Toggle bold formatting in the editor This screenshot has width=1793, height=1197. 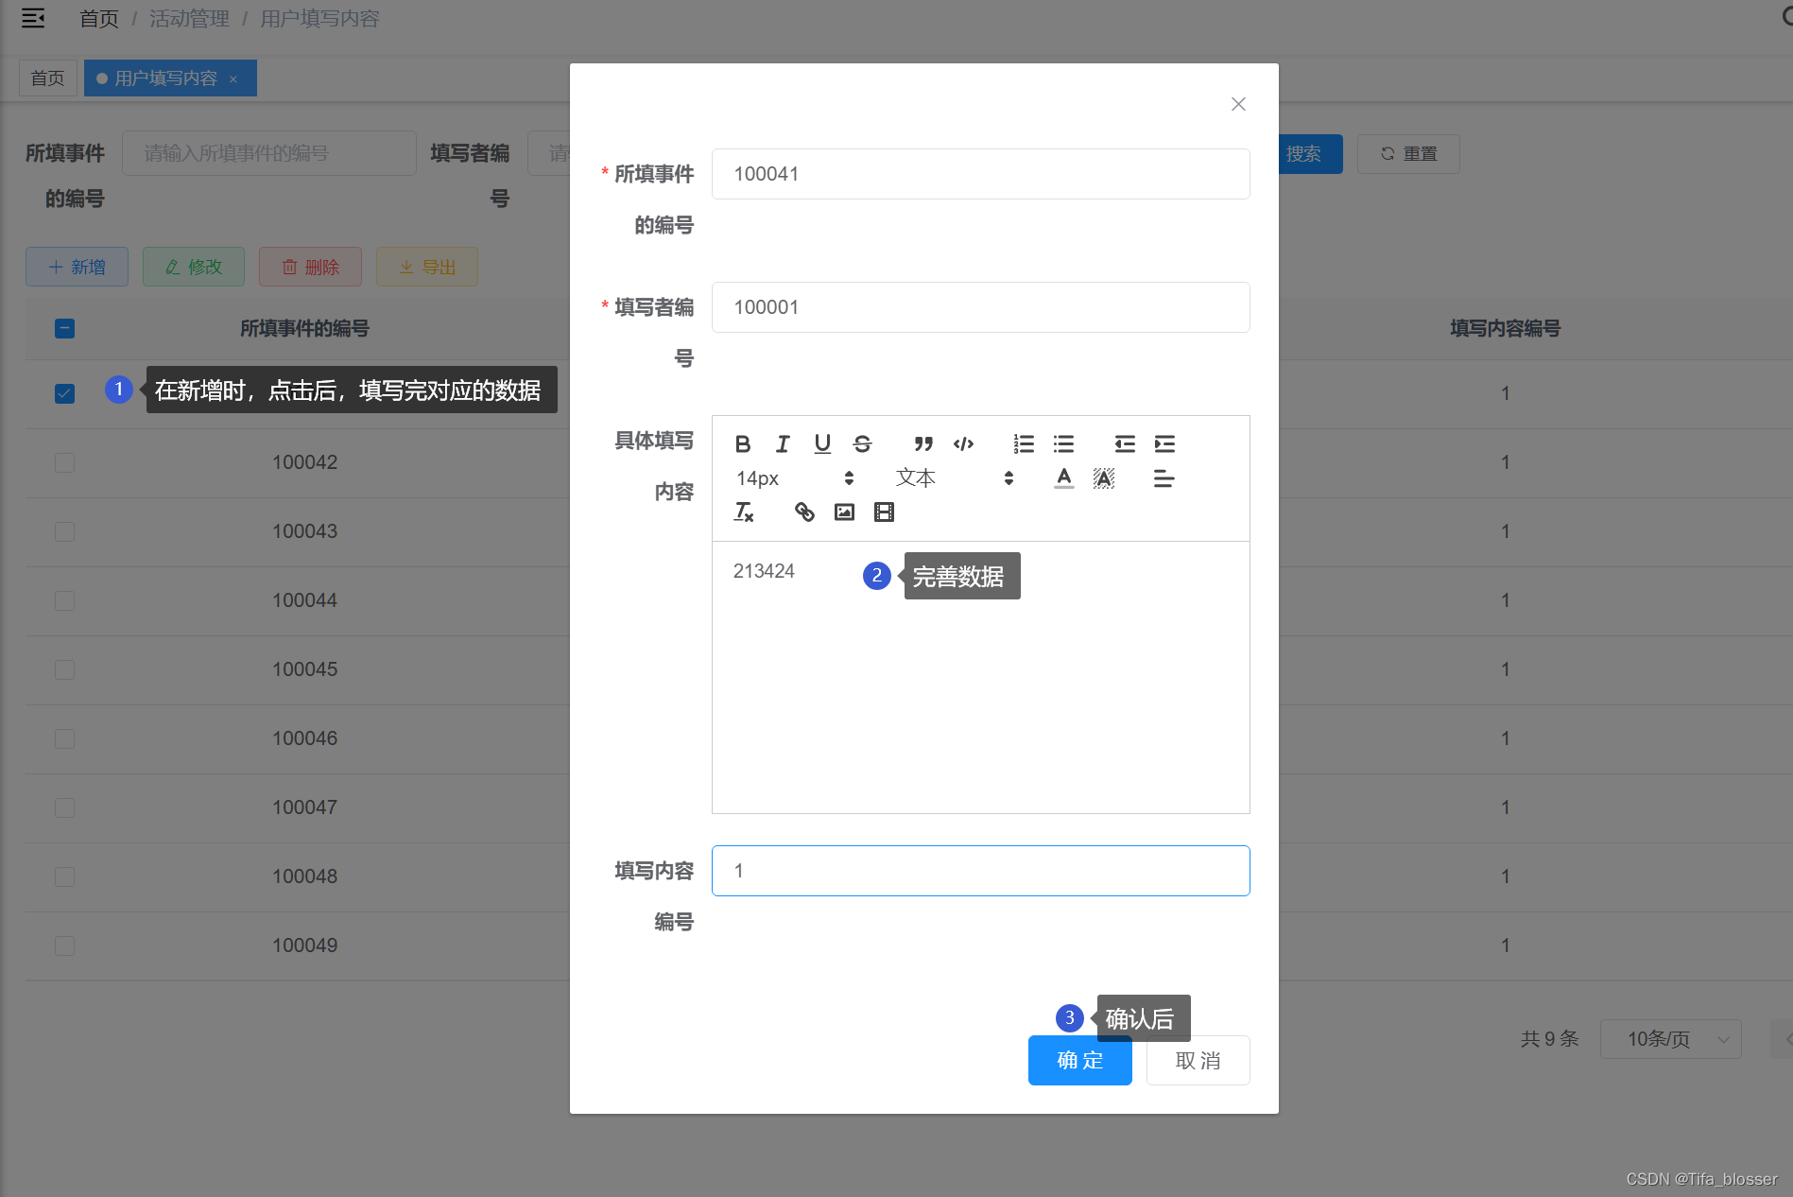pos(743,444)
